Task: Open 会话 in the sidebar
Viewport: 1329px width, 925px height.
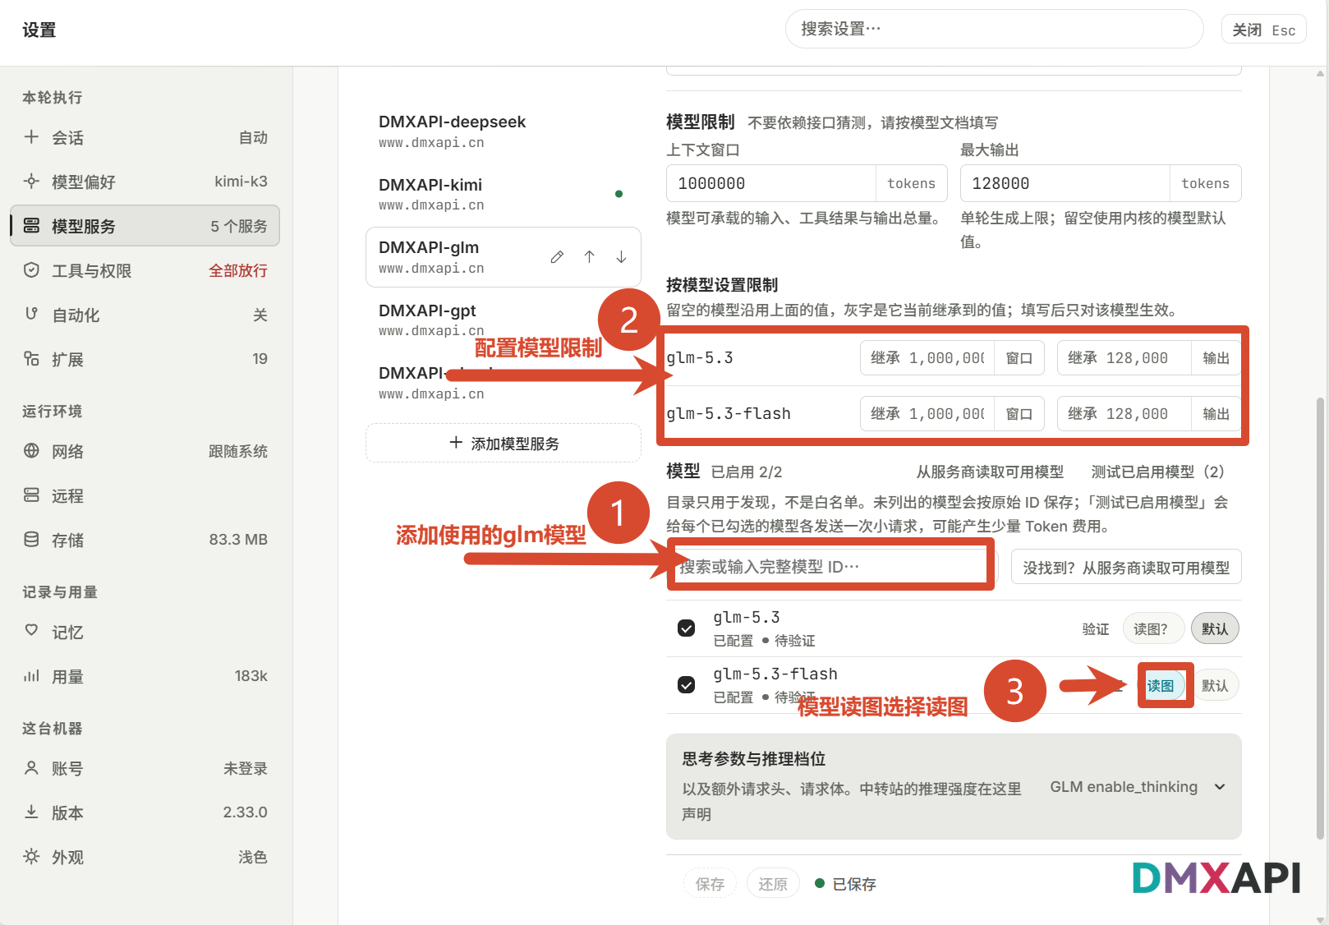Action: pyautogui.click(x=145, y=137)
